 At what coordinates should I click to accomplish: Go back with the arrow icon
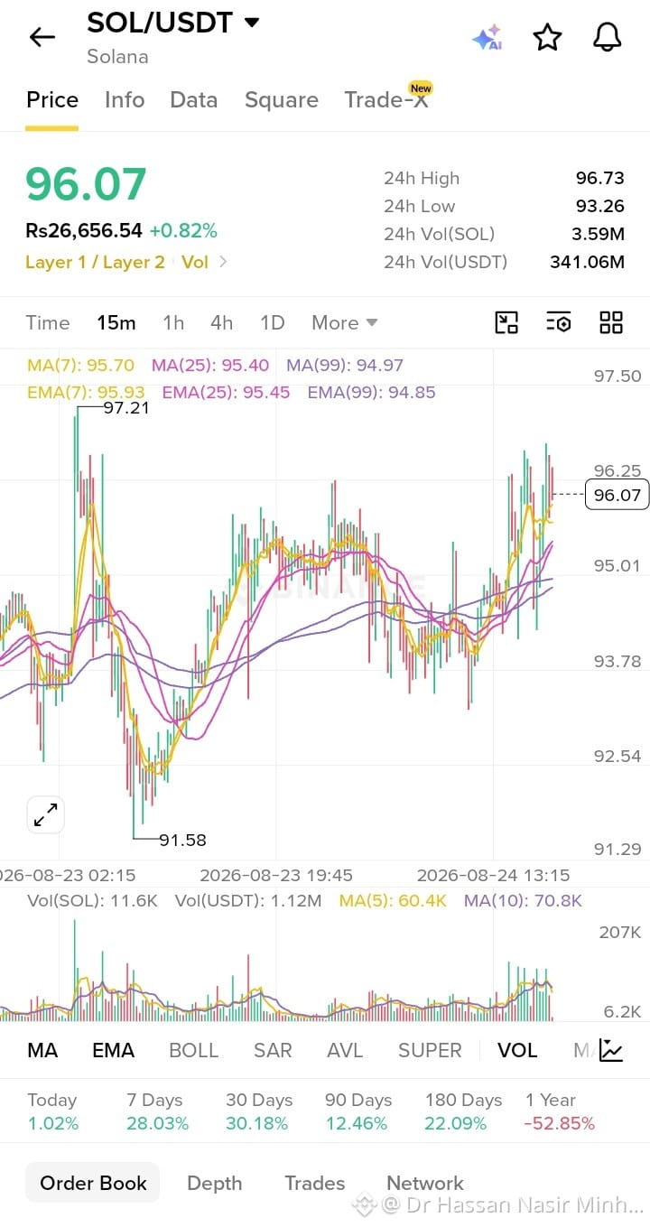(42, 37)
